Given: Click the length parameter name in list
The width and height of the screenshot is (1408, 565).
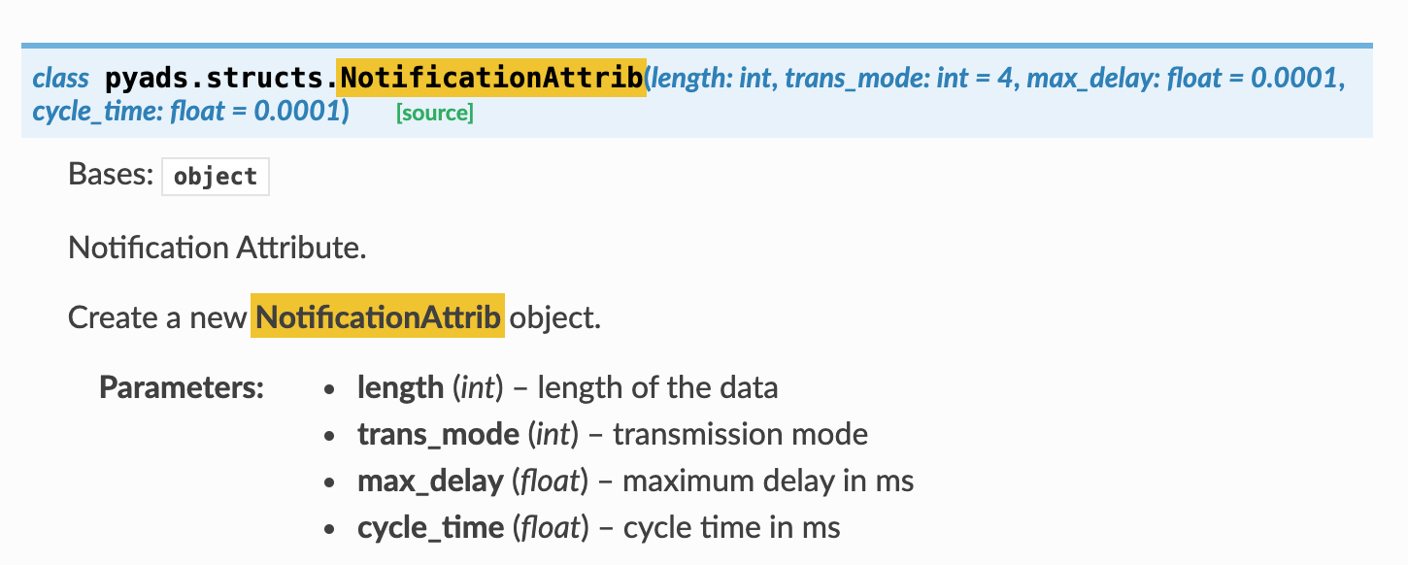Looking at the screenshot, I should [400, 388].
